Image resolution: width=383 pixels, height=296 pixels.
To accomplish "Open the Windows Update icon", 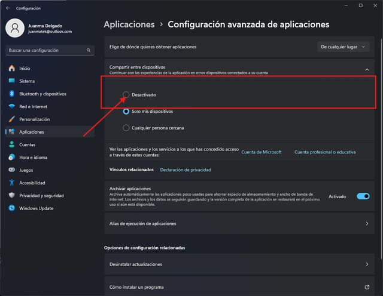I will tap(12, 208).
